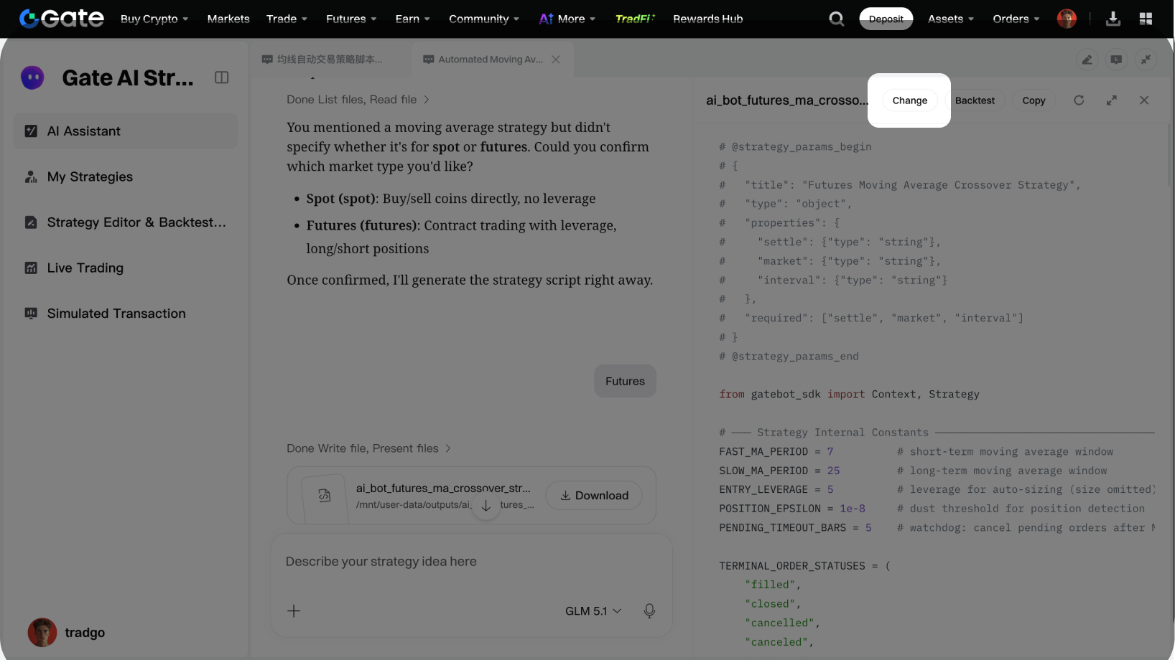Expand the AI More dropdown

(567, 19)
